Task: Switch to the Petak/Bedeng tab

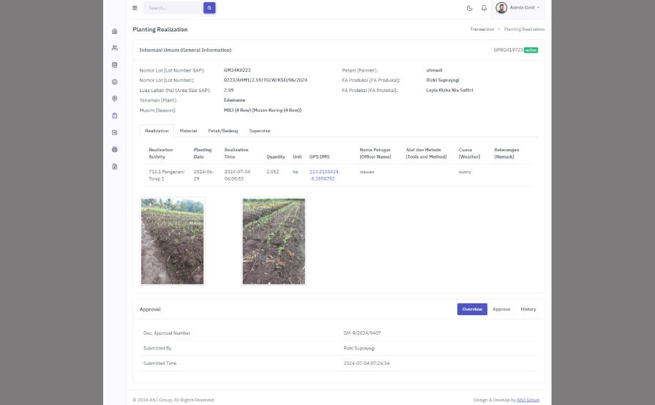Action: coord(222,131)
